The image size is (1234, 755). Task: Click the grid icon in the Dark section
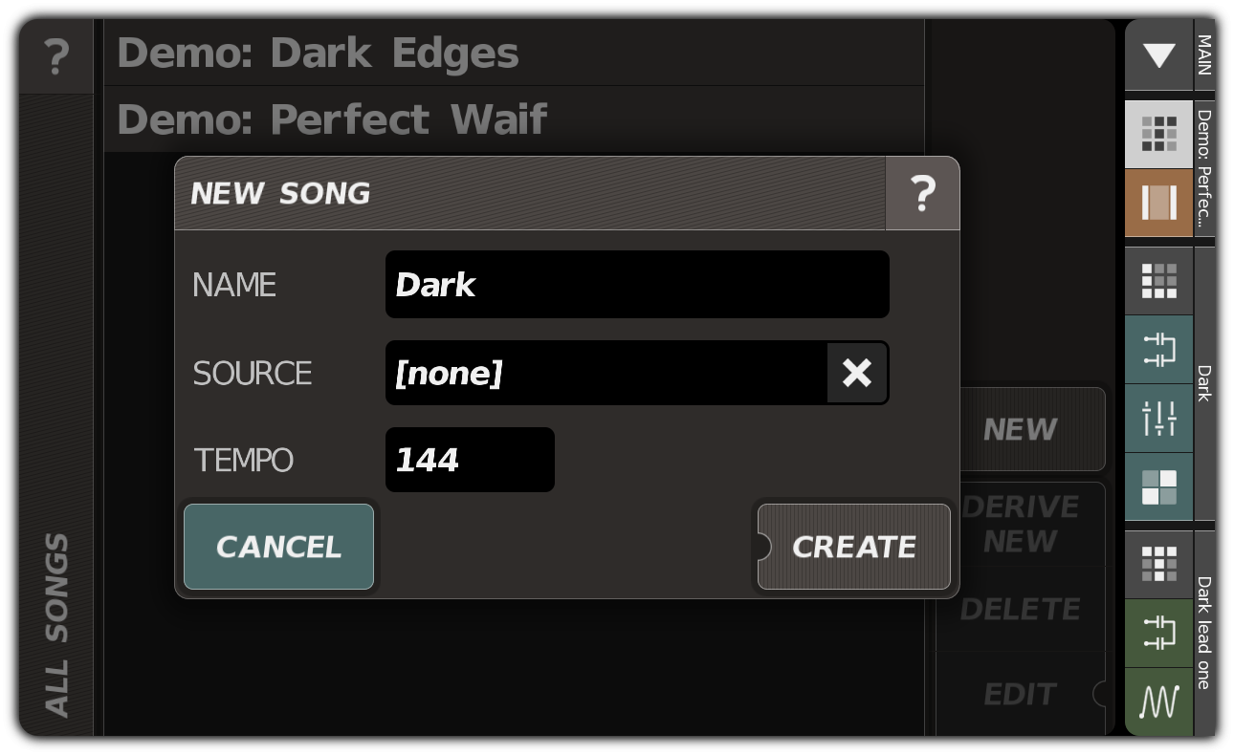1158,280
